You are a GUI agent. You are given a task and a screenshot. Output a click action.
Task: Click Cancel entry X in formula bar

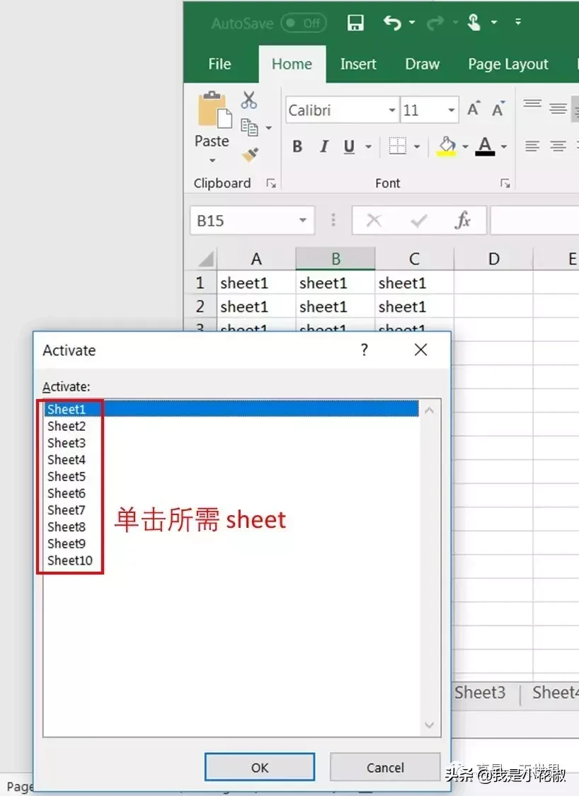coord(374,220)
